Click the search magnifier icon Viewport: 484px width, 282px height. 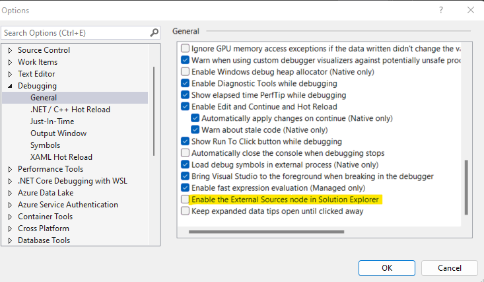point(154,32)
